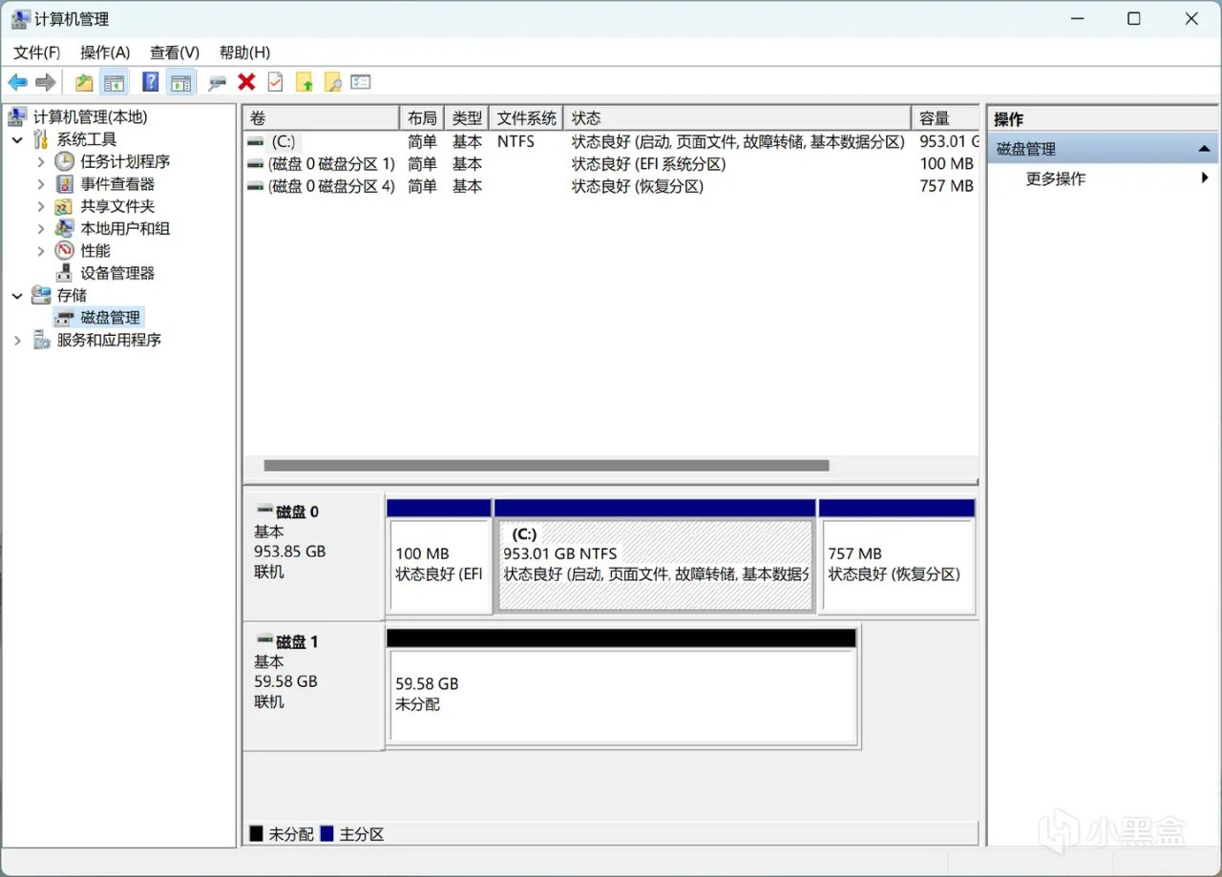
Task: Select 任务计划程序 in the tree
Action: [124, 162]
